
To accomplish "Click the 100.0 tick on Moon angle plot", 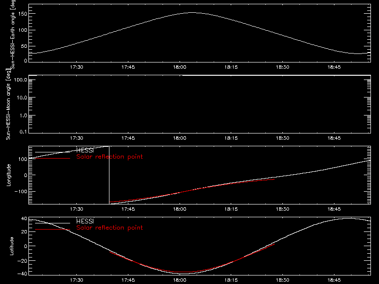I will coord(20,80).
